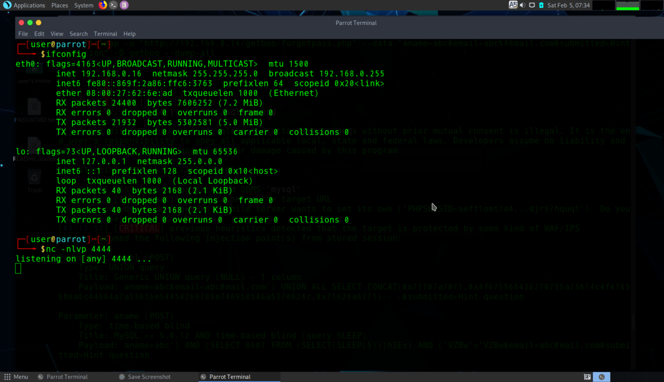Click the highlighted workspace switcher button
Image resolution: width=664 pixels, height=382 pixels.
pyautogui.click(x=601, y=376)
